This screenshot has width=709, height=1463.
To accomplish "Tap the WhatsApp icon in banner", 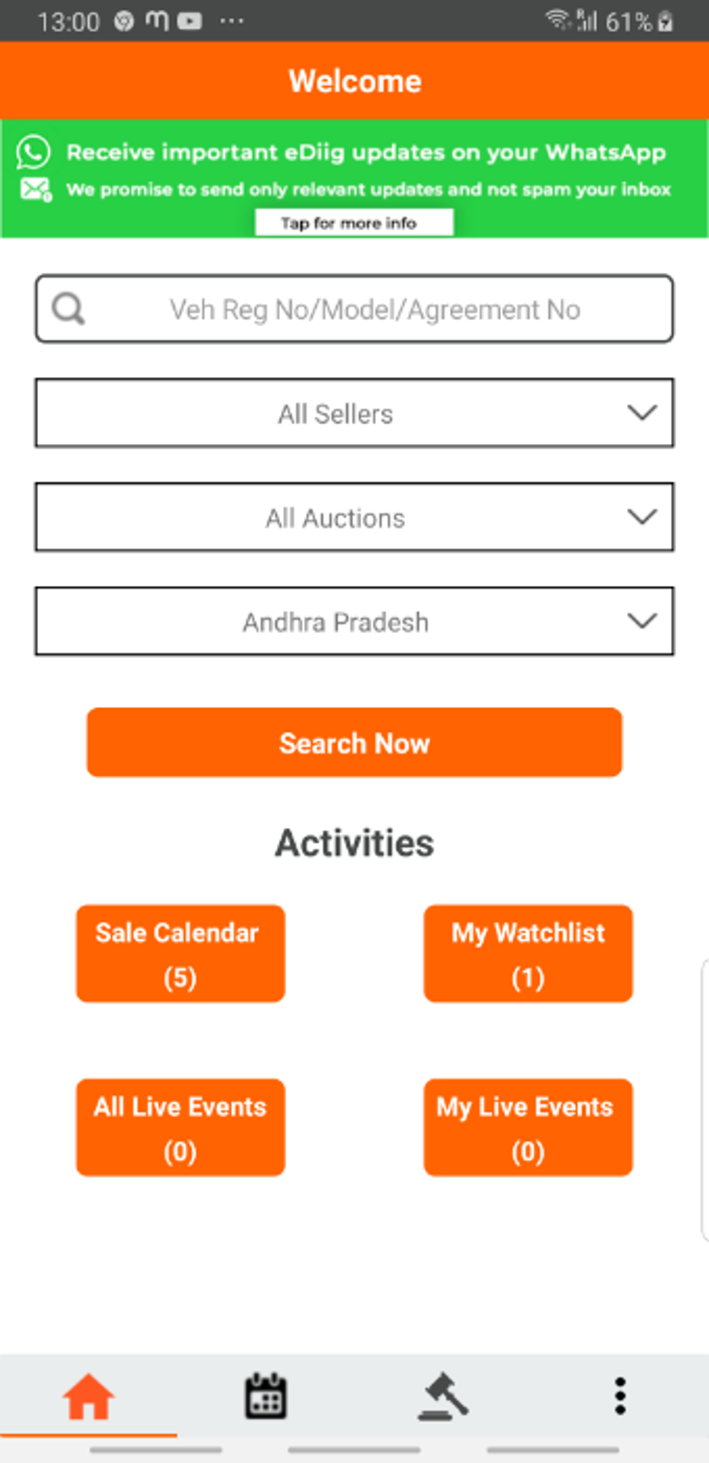I will [33, 152].
